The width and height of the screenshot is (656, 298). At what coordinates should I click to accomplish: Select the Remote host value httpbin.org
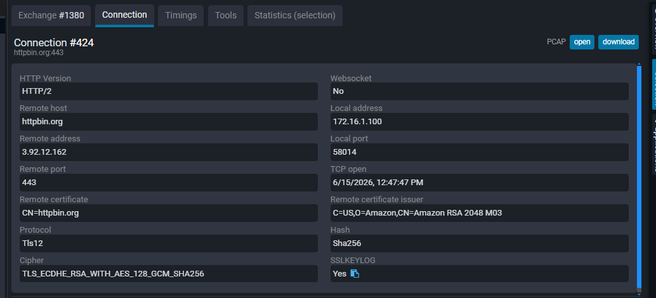[169, 122]
